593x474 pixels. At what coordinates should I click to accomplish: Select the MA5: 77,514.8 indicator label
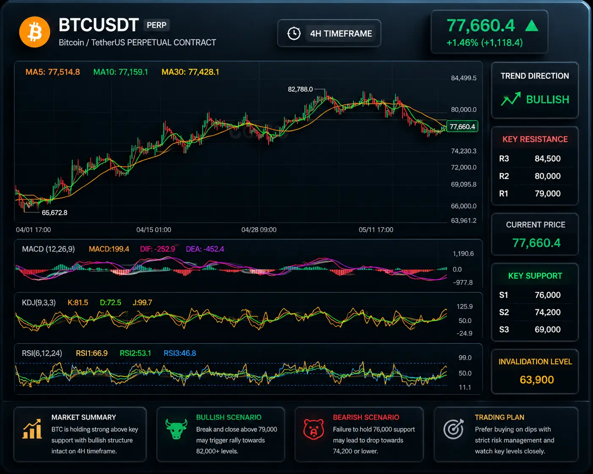pos(52,72)
